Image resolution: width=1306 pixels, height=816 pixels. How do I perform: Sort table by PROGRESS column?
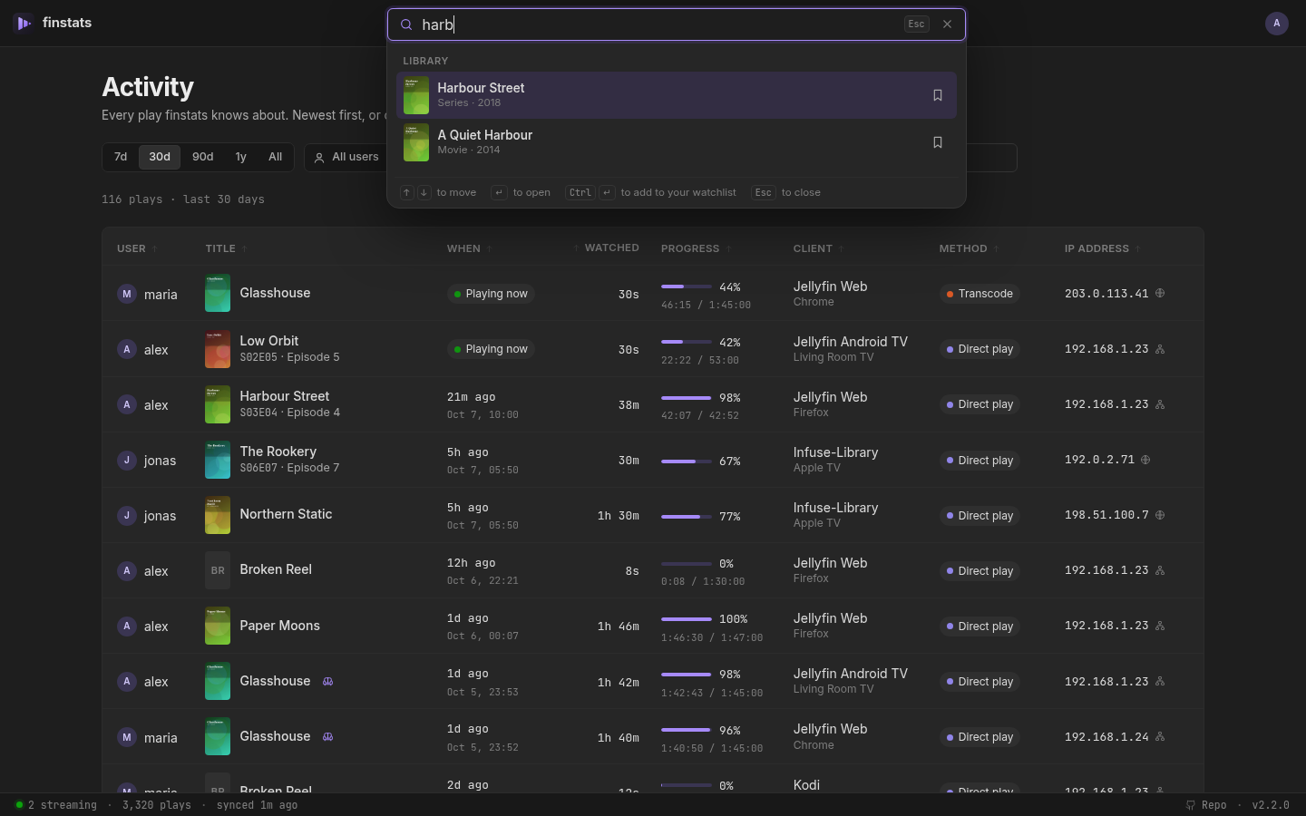pyautogui.click(x=696, y=248)
